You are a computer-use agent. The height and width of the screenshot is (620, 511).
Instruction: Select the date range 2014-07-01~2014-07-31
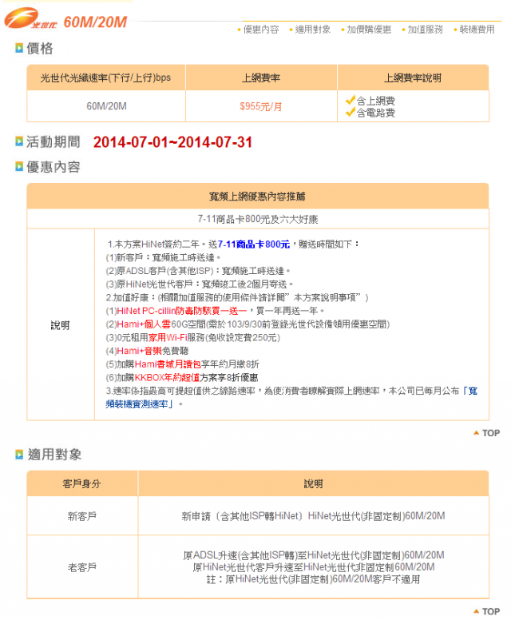pyautogui.click(x=172, y=142)
